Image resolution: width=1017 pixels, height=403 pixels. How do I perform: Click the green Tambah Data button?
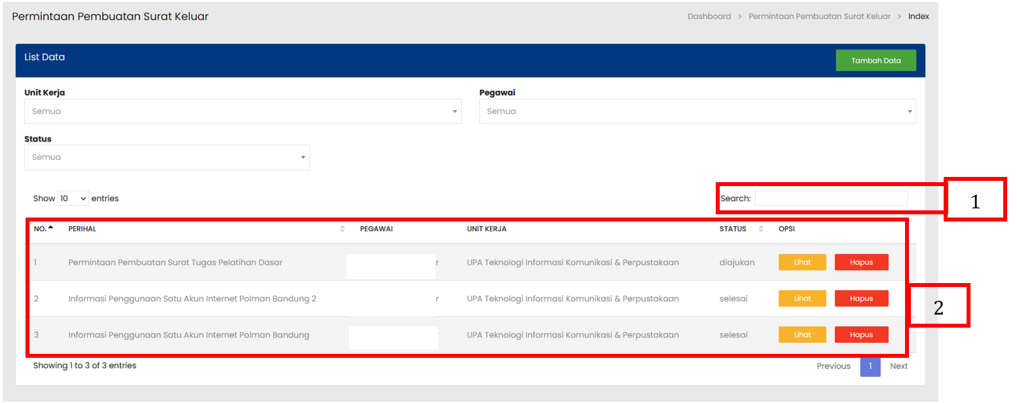click(x=876, y=60)
